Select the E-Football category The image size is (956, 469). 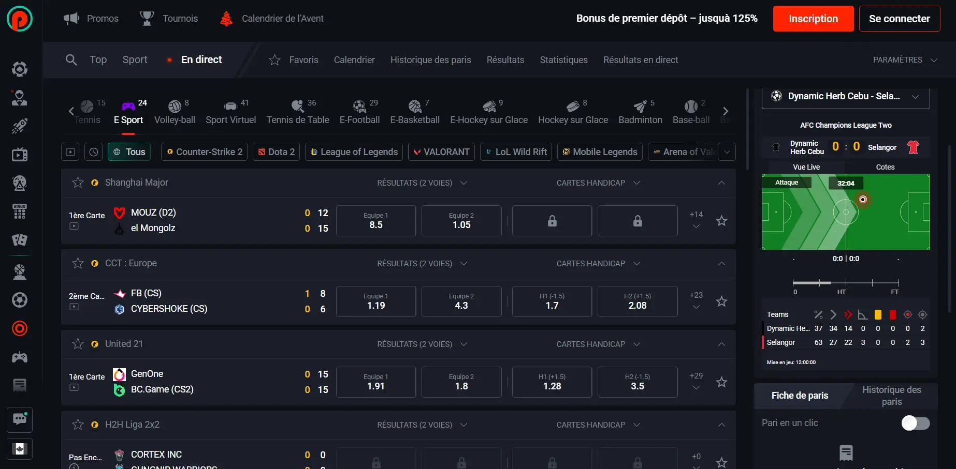pos(359,112)
